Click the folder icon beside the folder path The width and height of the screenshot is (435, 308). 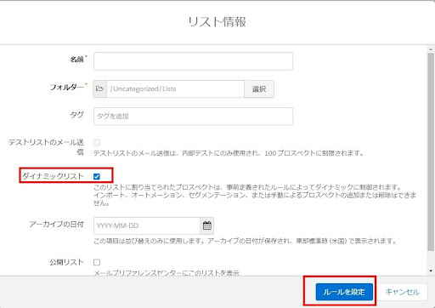[x=99, y=88]
